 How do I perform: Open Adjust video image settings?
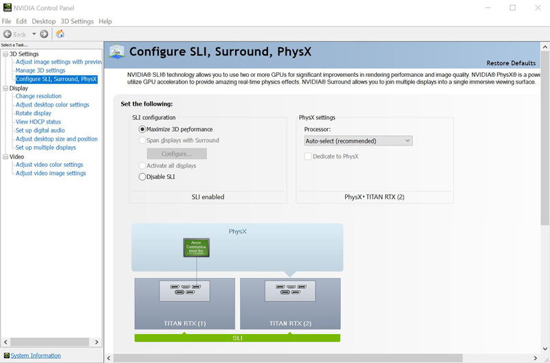click(x=51, y=174)
